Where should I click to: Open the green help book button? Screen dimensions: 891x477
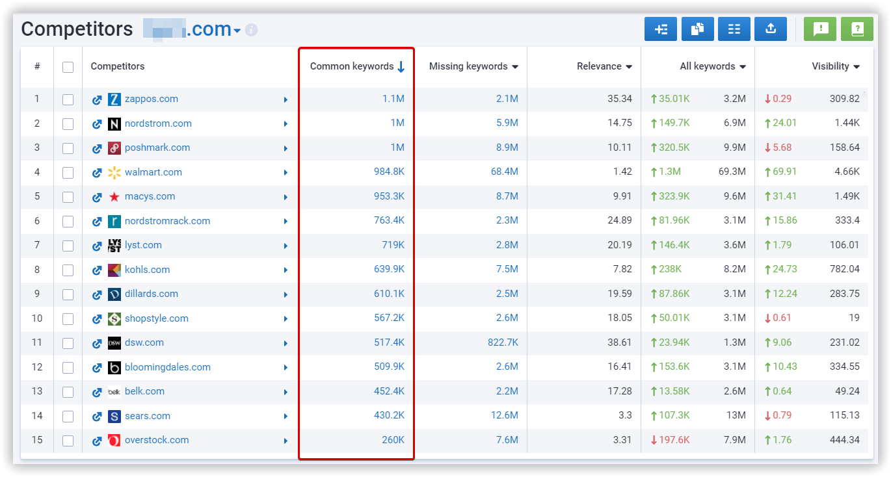[x=857, y=29]
